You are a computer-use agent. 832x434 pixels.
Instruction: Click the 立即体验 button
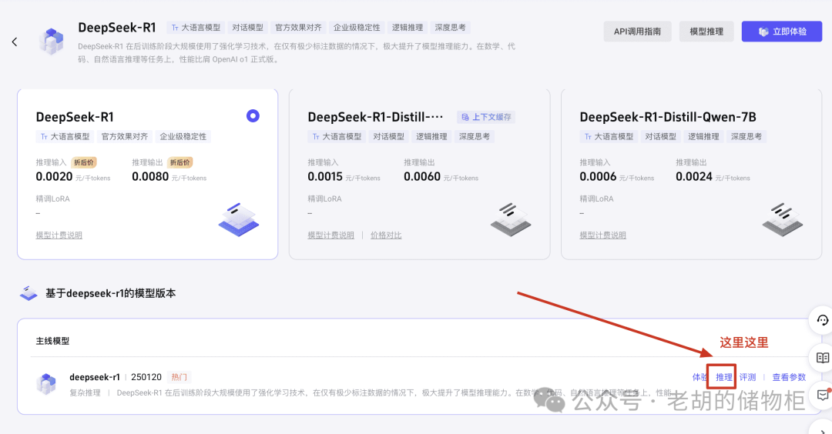[782, 32]
